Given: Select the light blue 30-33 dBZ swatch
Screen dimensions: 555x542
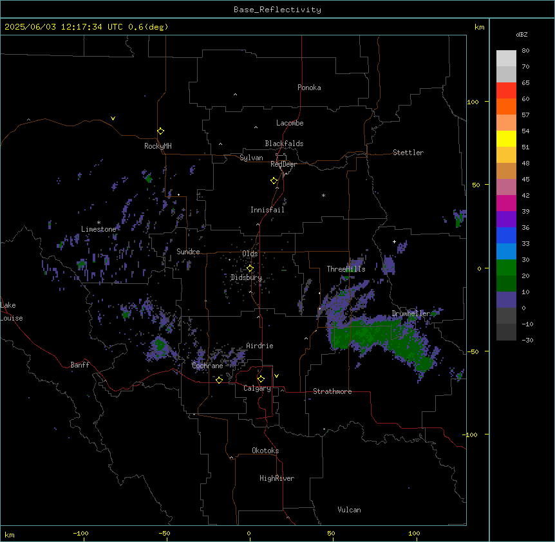Looking at the screenshot, I should (506, 252).
